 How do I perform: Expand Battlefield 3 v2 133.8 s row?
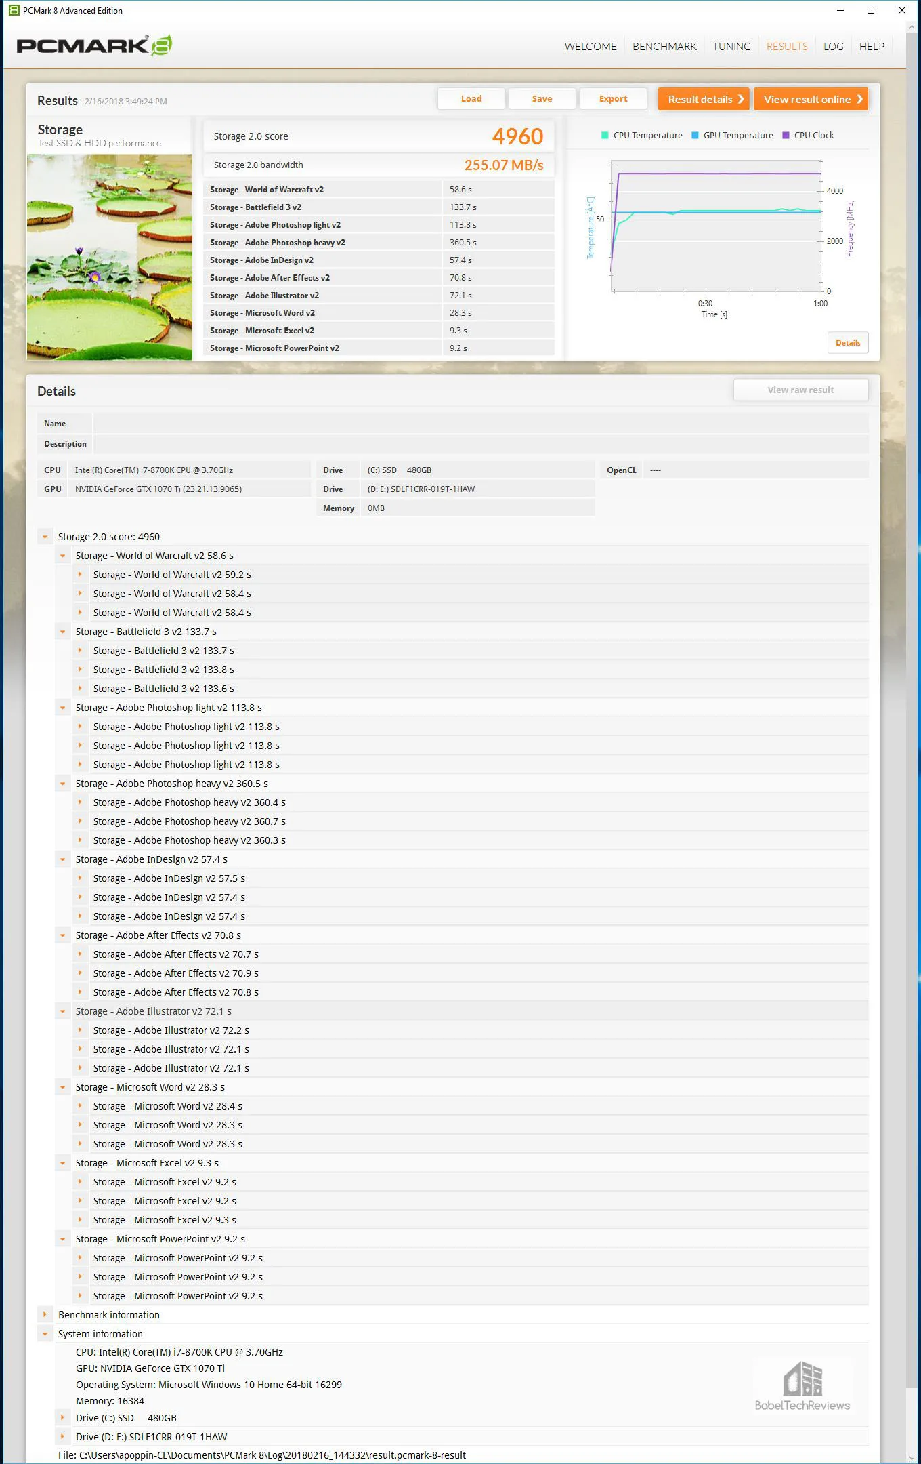[x=80, y=670]
